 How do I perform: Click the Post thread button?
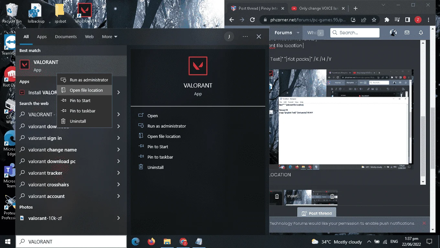(x=317, y=213)
